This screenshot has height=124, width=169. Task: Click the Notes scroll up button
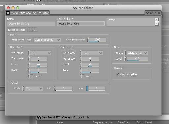coord(156,20)
